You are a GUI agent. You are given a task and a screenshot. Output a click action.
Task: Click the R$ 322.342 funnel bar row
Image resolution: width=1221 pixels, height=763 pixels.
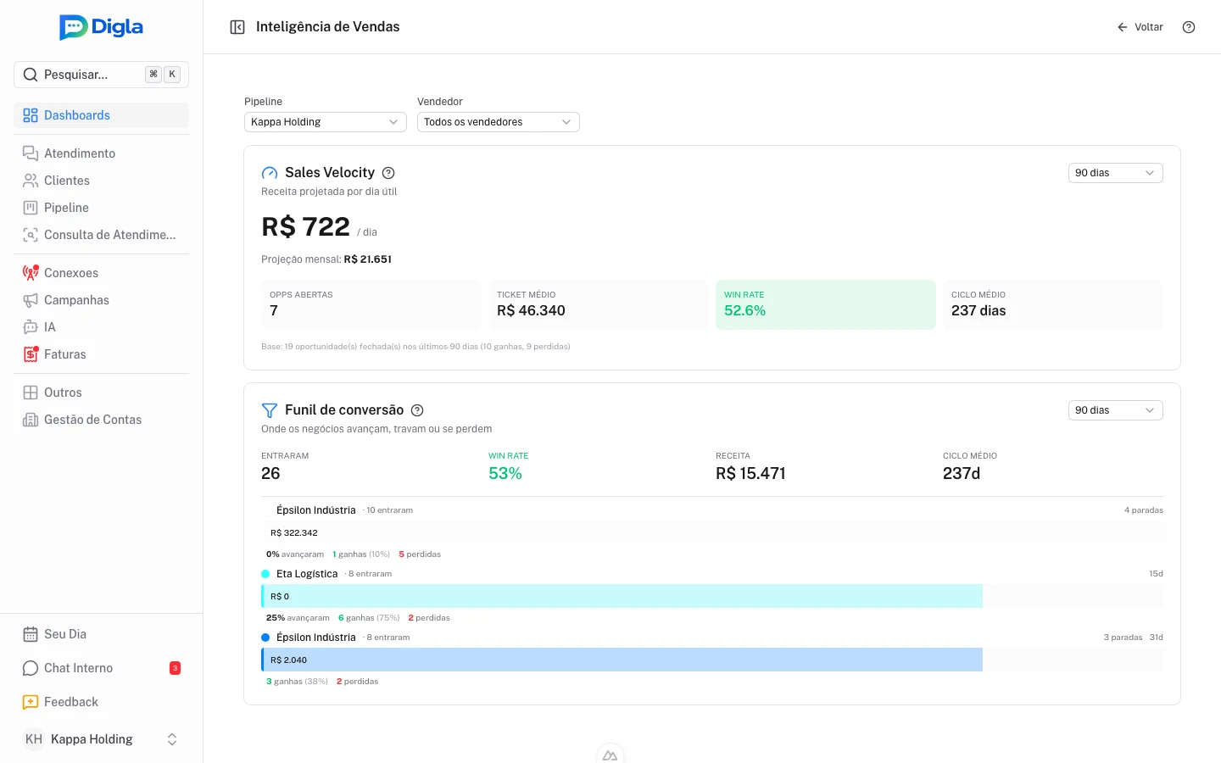(x=712, y=532)
